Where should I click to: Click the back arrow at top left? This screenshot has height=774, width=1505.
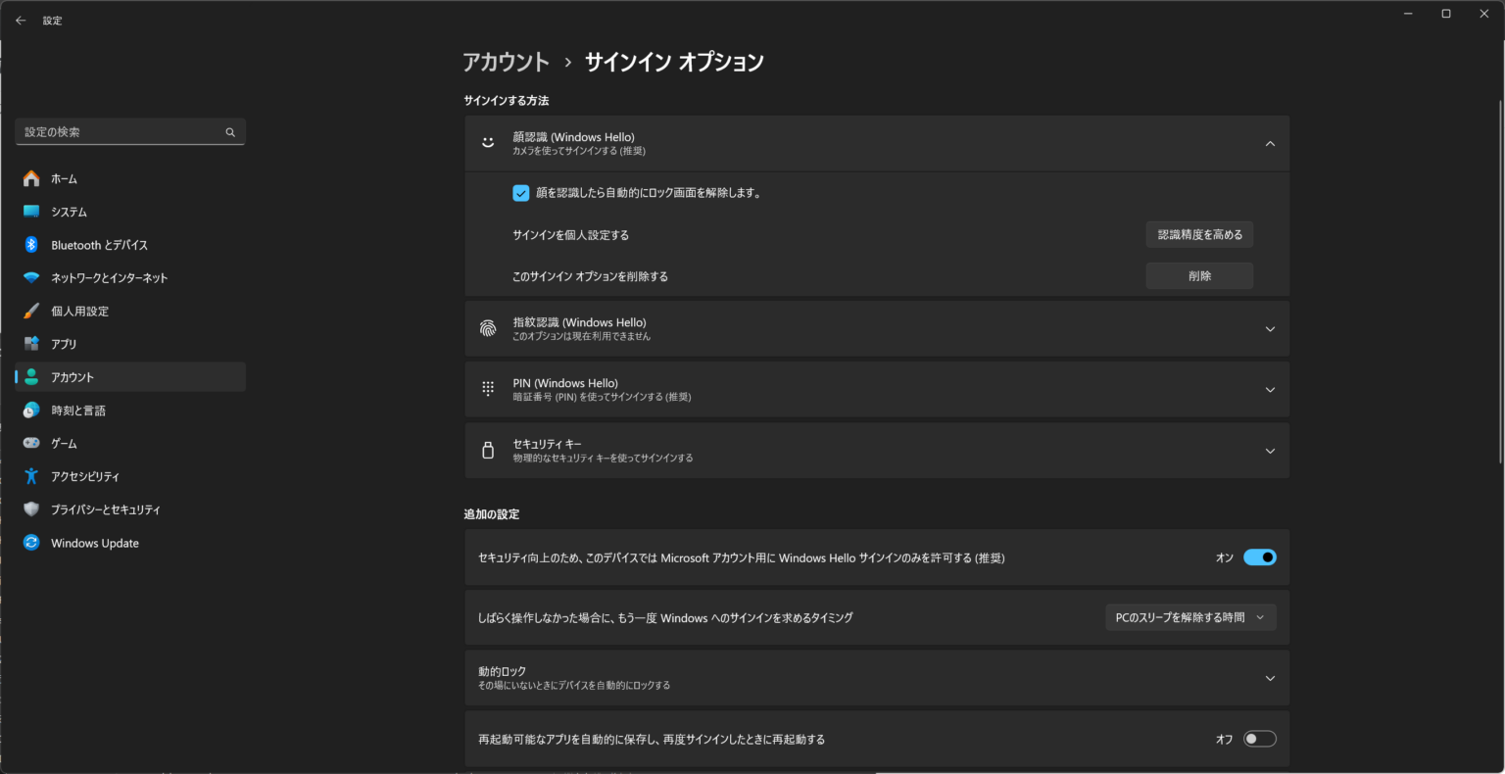pos(21,20)
